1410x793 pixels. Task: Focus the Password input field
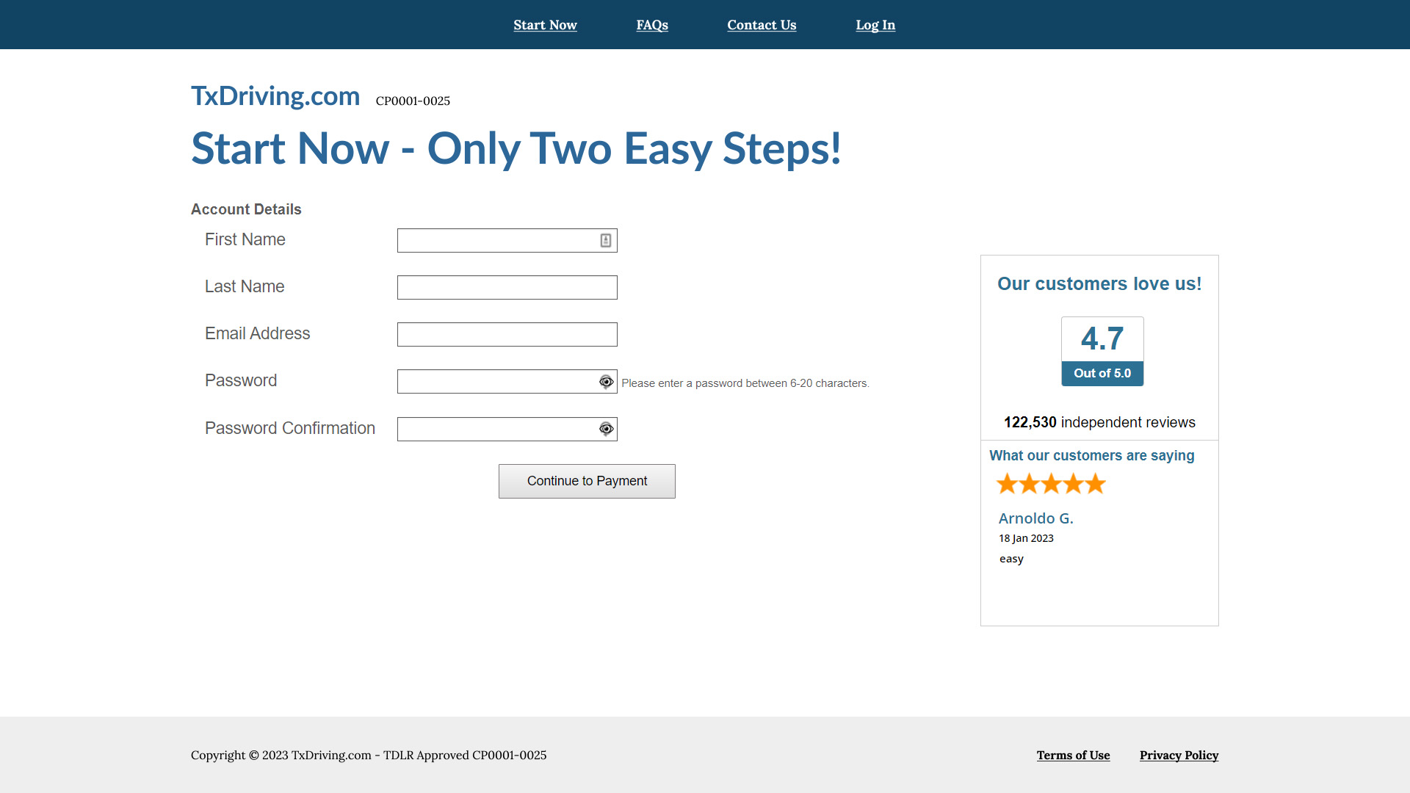click(x=507, y=381)
